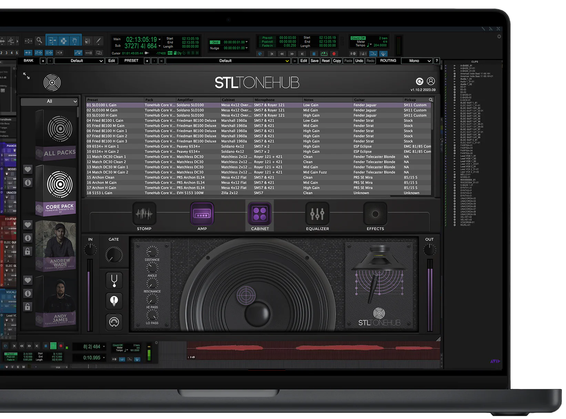Search presets with the magnifier icon
The width and height of the screenshot is (566, 419).
click(x=431, y=100)
